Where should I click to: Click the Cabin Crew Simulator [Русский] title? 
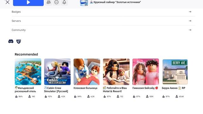click(x=56, y=90)
